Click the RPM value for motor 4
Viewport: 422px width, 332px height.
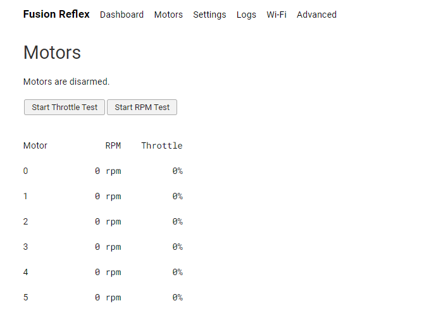click(x=108, y=272)
